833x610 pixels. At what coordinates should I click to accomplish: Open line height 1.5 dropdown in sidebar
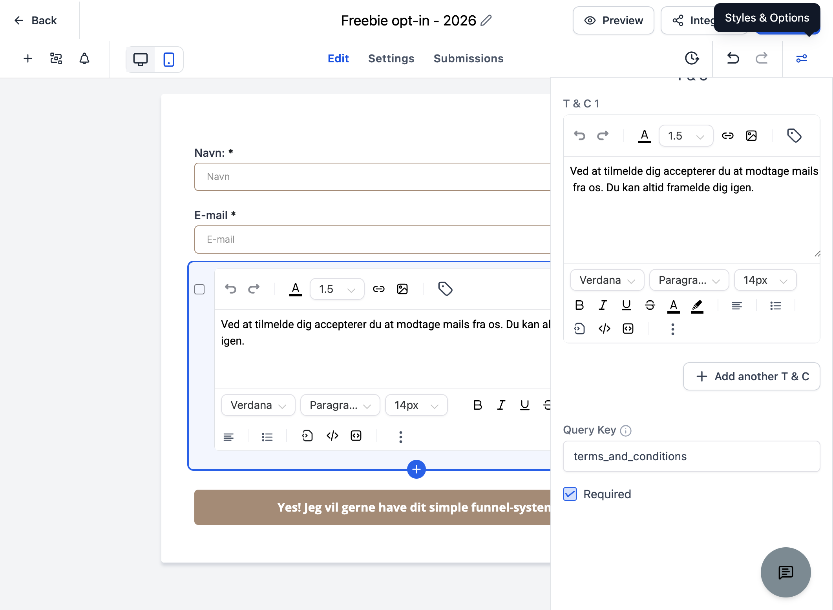click(x=686, y=136)
